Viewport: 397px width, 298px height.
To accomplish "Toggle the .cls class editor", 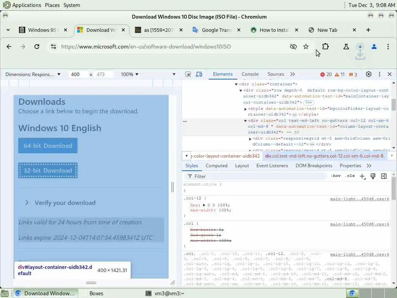I will point(350,176).
